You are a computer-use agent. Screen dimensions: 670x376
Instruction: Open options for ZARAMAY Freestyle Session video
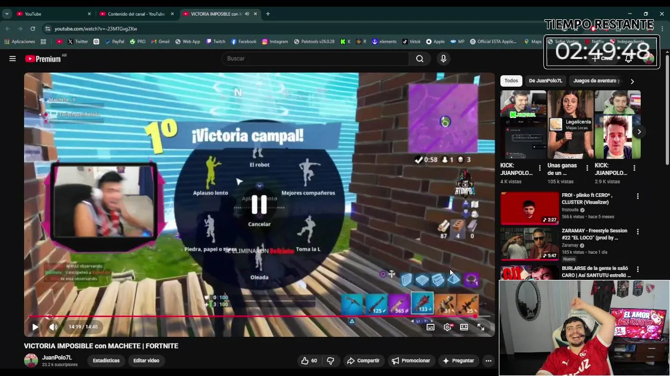coord(638,232)
